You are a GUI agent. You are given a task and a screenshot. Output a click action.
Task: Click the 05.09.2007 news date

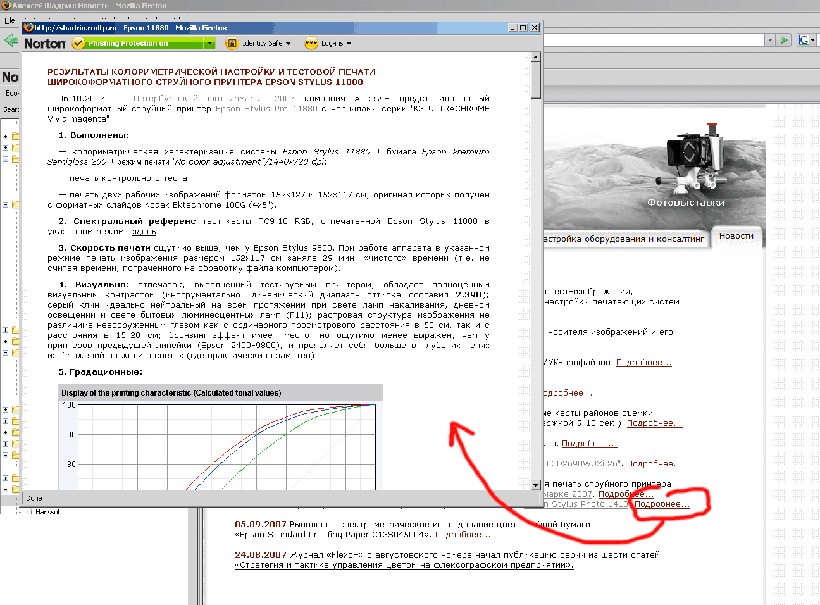pos(261,524)
